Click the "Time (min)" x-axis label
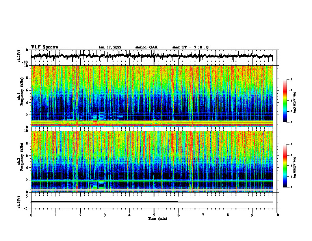Image resolution: width=312 pixels, height=241 pixels. coord(158,219)
